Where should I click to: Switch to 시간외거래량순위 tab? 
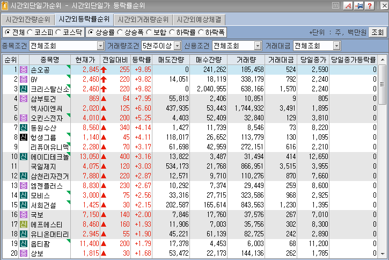[143, 20]
